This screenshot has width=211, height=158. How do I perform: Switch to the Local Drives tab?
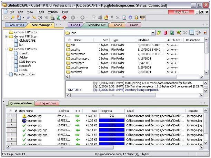(x=16, y=25)
